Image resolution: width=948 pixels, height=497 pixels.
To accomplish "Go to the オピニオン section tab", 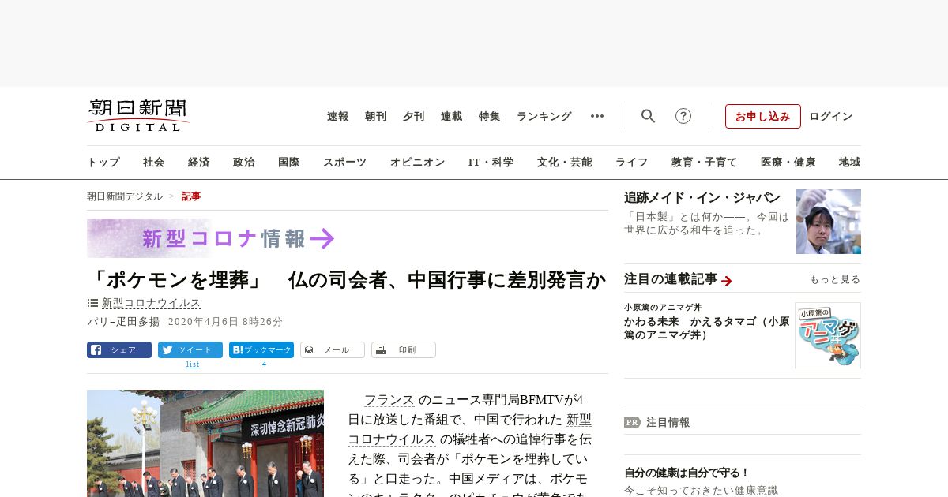I will 417,162.
